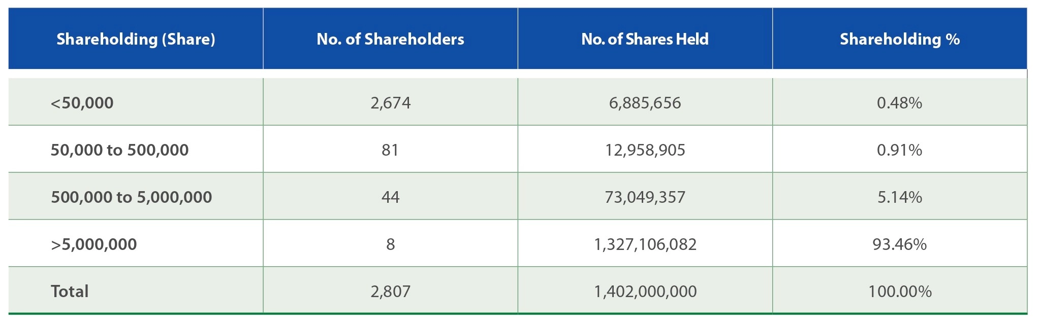Select the 50,000 to 500,000 row label
This screenshot has height=326, width=1040.
tap(119, 150)
